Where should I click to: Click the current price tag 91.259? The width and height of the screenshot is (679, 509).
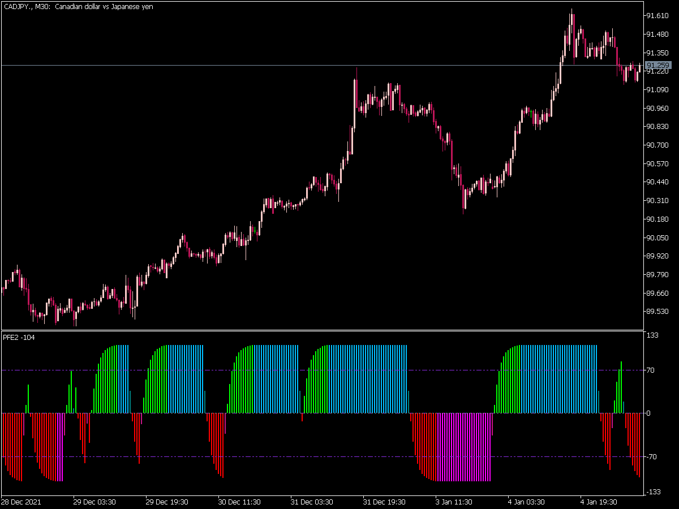(658, 65)
